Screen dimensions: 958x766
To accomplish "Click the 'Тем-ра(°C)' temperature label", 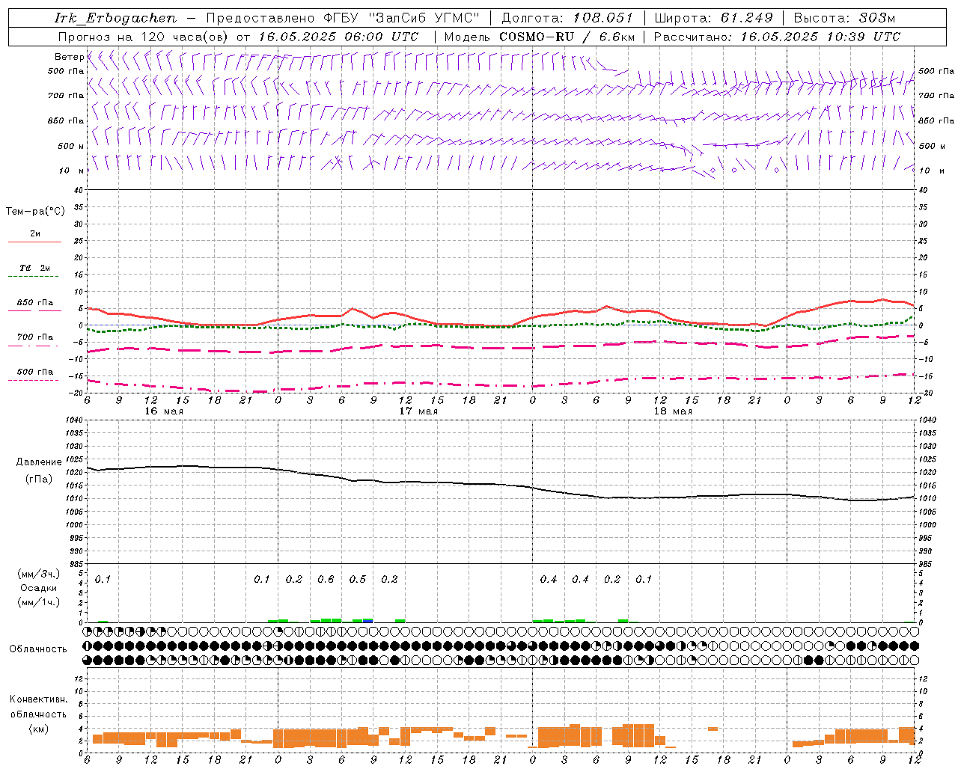I will [x=35, y=212].
